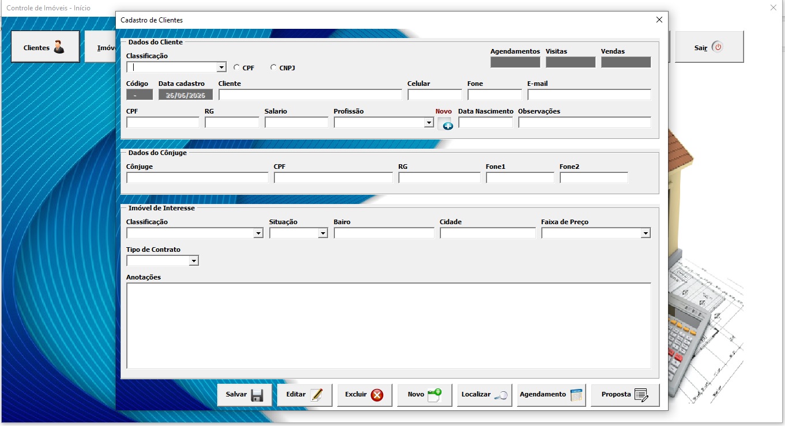Click the Vendas counter box
Image resolution: width=785 pixels, height=427 pixels.
pos(626,62)
